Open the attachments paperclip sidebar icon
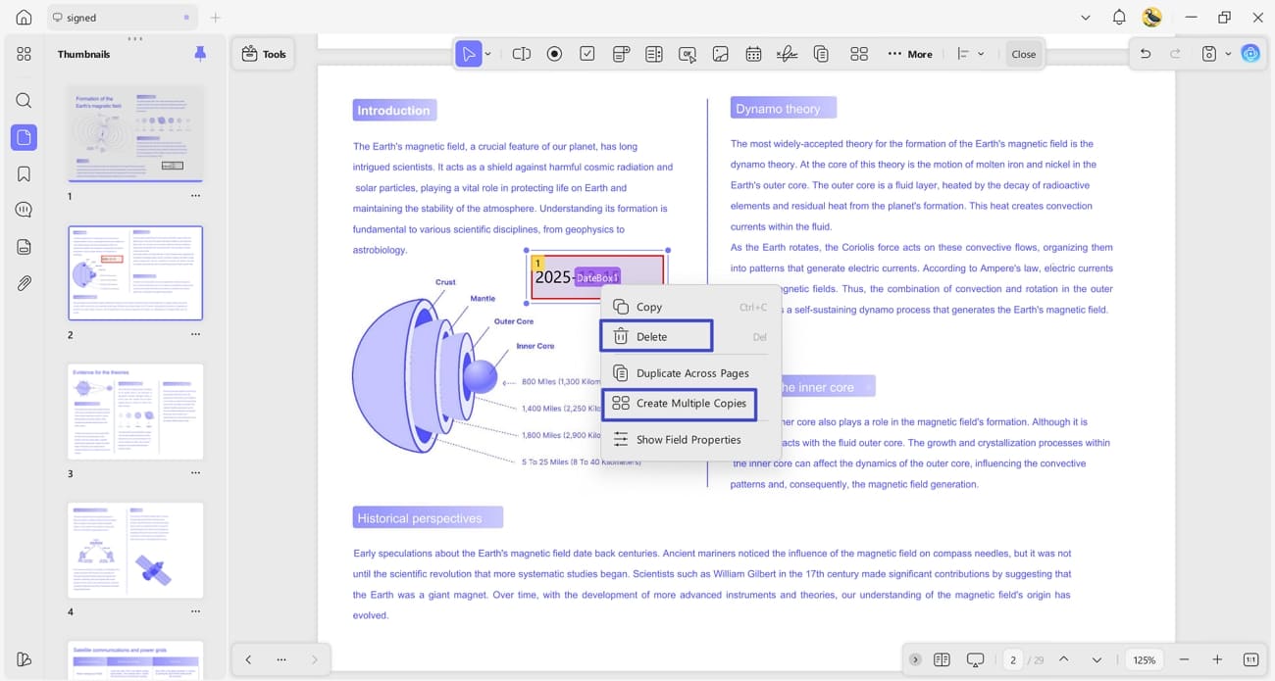1275x681 pixels. [24, 283]
